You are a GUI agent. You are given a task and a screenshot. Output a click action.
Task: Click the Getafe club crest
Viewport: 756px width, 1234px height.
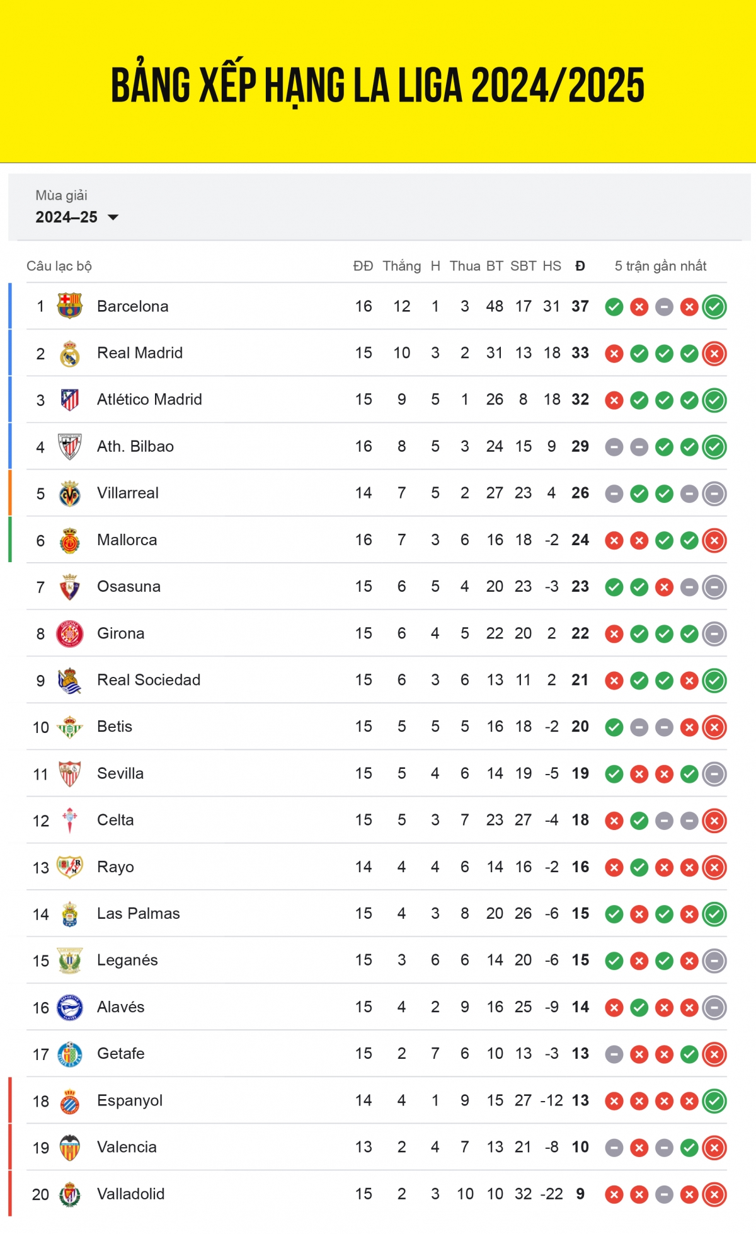[x=69, y=1054]
